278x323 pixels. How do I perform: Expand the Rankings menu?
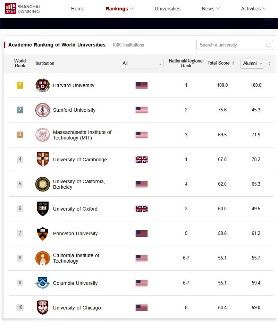120,9
